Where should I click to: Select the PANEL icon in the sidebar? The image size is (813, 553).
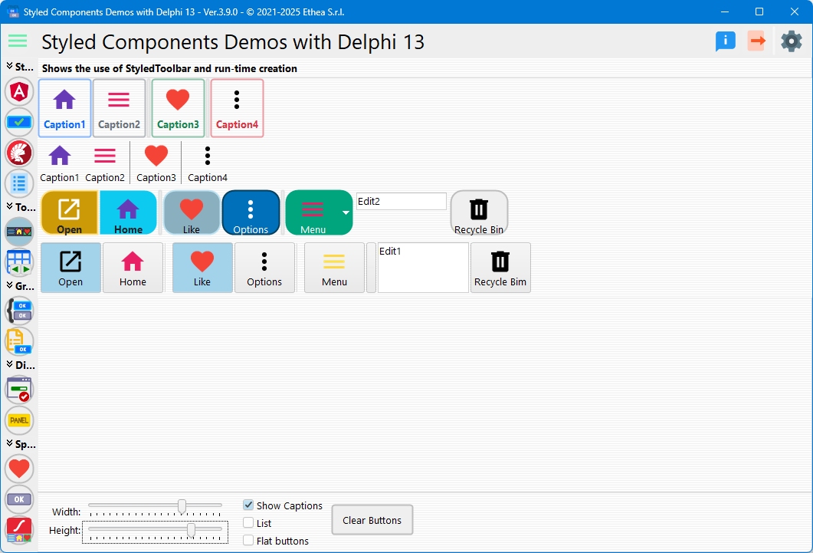[x=18, y=420]
